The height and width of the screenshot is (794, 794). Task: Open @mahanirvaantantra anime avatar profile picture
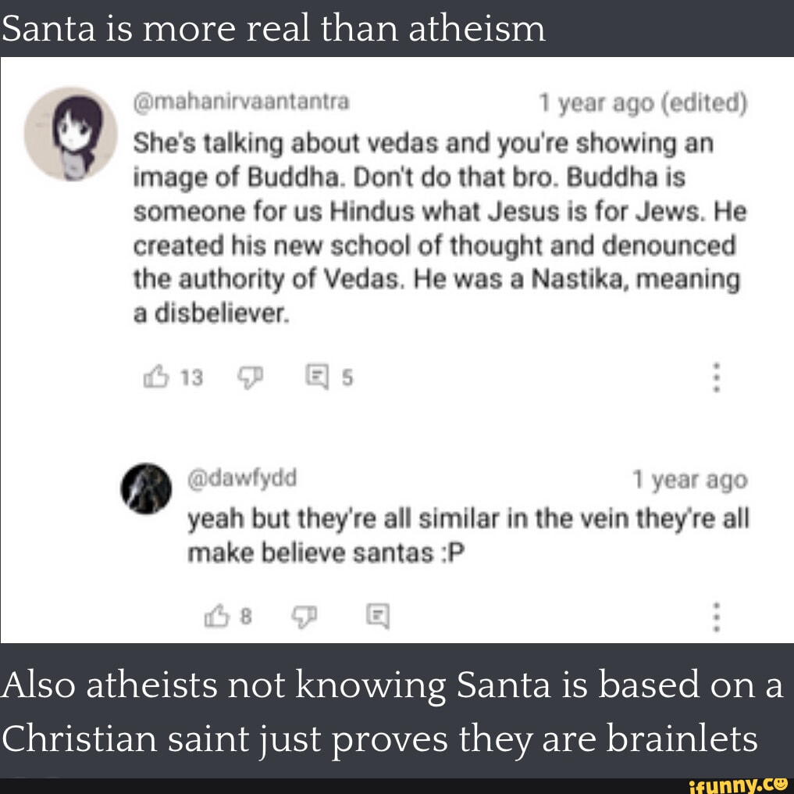[71, 134]
